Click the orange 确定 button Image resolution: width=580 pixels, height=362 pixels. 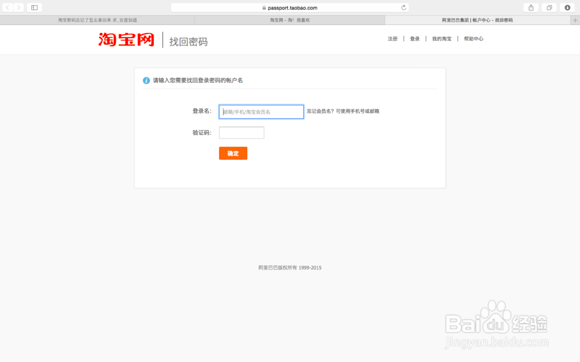(x=233, y=153)
